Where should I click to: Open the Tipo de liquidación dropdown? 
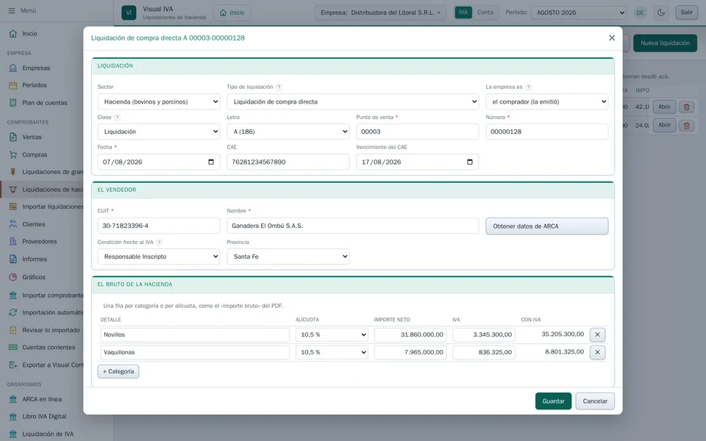pyautogui.click(x=352, y=101)
